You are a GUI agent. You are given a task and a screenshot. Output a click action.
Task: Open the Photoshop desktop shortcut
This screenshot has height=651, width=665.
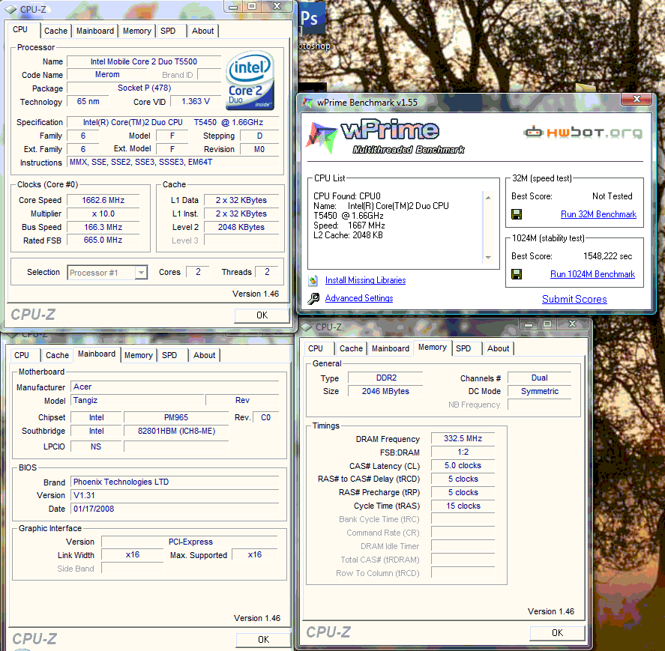click(313, 26)
